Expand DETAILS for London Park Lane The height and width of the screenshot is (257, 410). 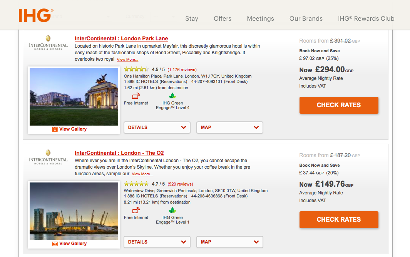click(x=157, y=128)
